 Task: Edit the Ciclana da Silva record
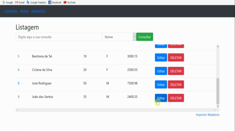click(x=161, y=71)
